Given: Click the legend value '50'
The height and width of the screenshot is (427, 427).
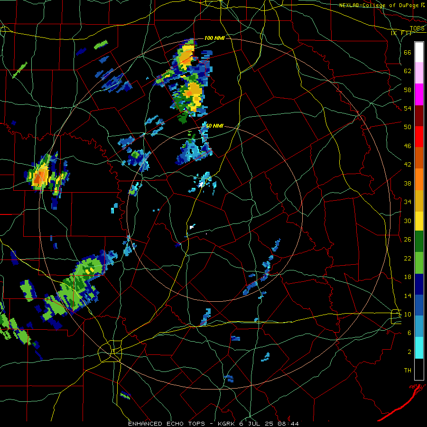Looking at the screenshot, I should 408,127.
